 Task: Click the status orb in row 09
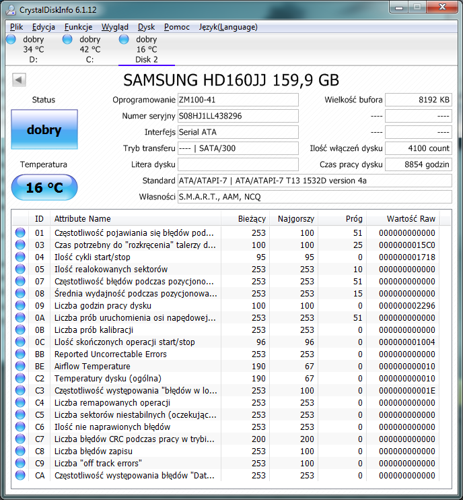pyautogui.click(x=20, y=305)
